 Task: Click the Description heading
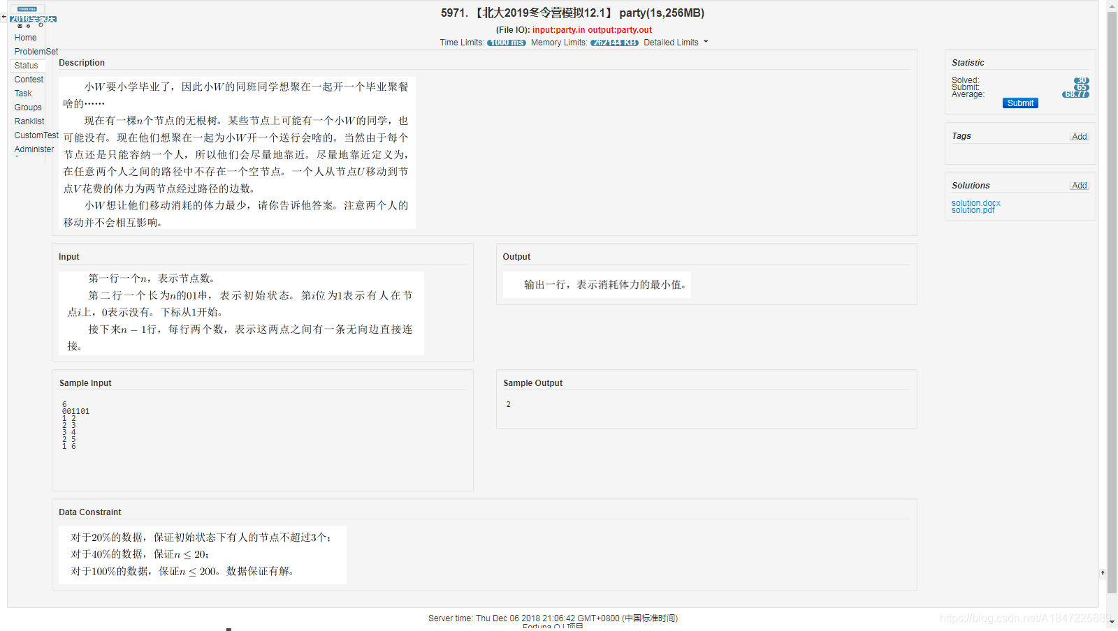(x=82, y=63)
